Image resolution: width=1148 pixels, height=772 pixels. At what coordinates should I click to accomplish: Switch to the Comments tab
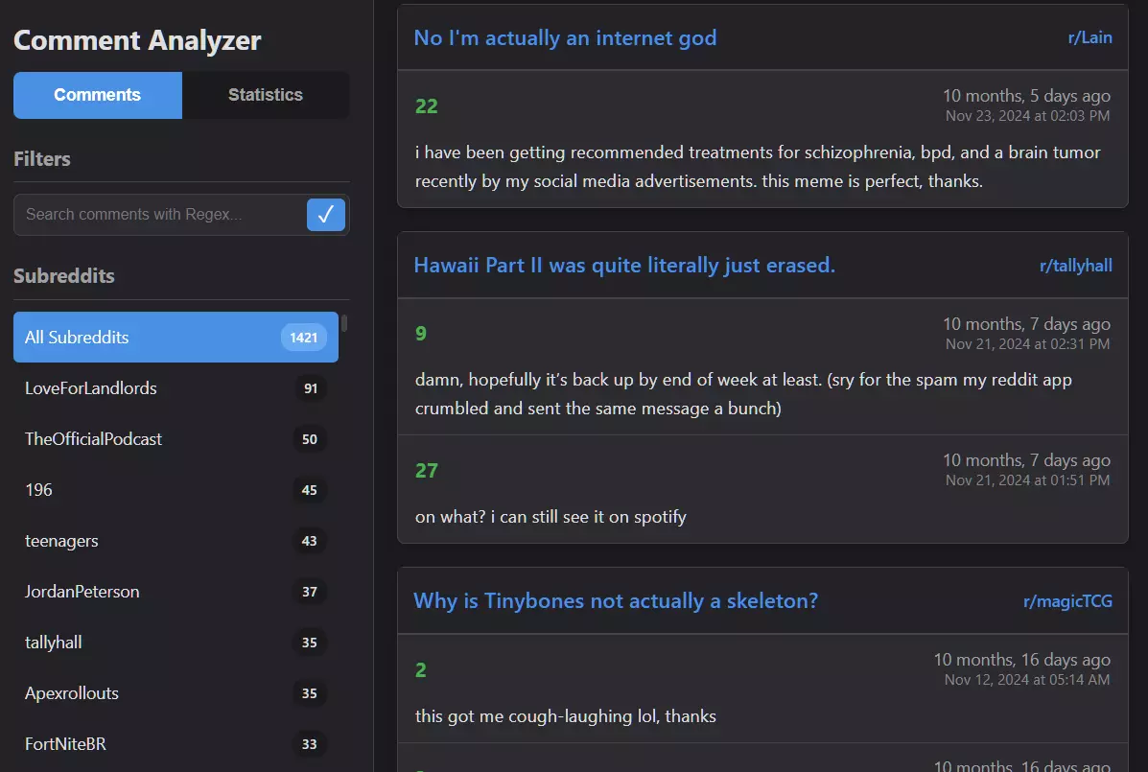(98, 95)
